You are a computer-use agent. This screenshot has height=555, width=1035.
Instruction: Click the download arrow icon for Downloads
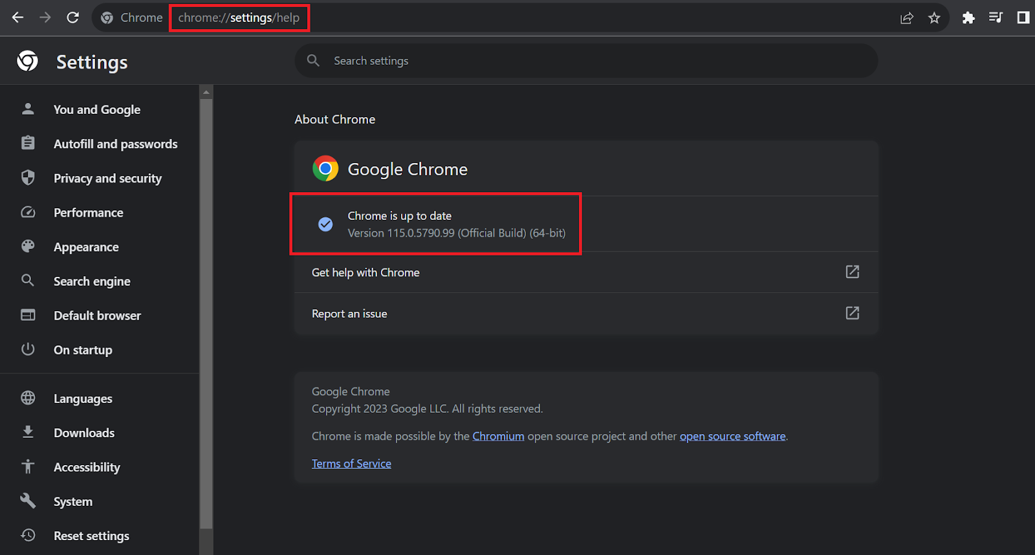(x=28, y=432)
